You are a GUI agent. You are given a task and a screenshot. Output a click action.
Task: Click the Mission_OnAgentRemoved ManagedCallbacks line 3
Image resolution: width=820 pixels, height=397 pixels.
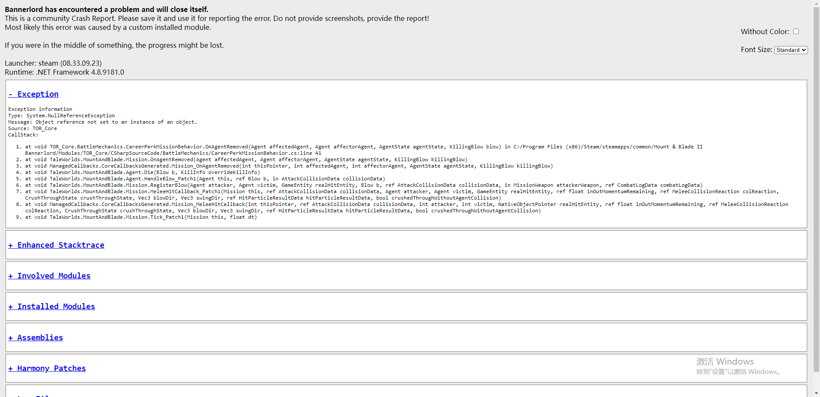tap(289, 166)
